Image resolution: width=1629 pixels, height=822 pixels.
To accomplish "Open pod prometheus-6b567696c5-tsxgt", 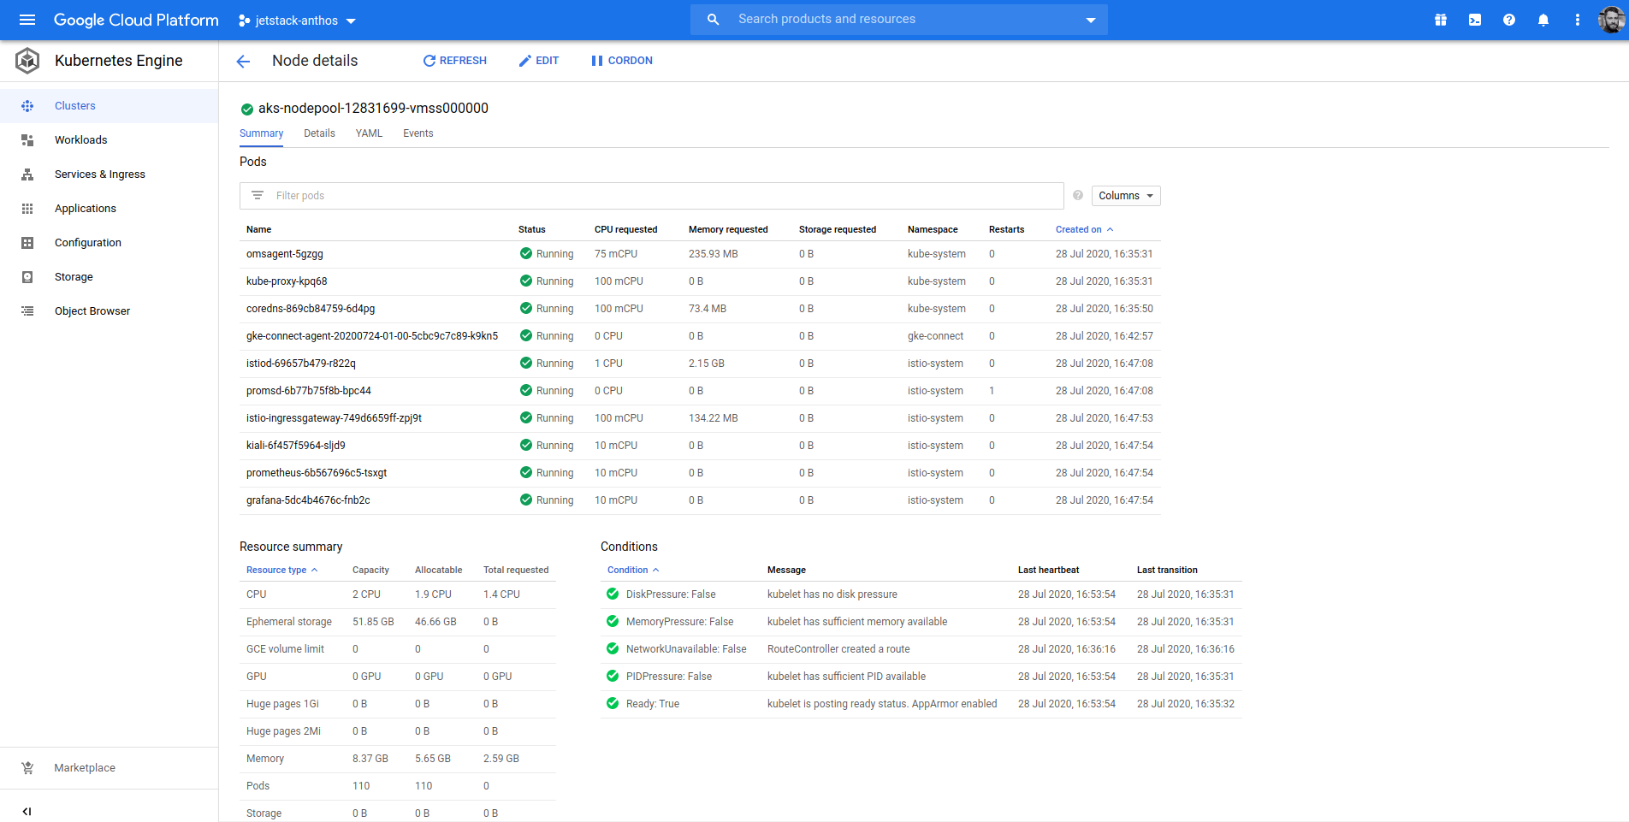I will 317,473.
